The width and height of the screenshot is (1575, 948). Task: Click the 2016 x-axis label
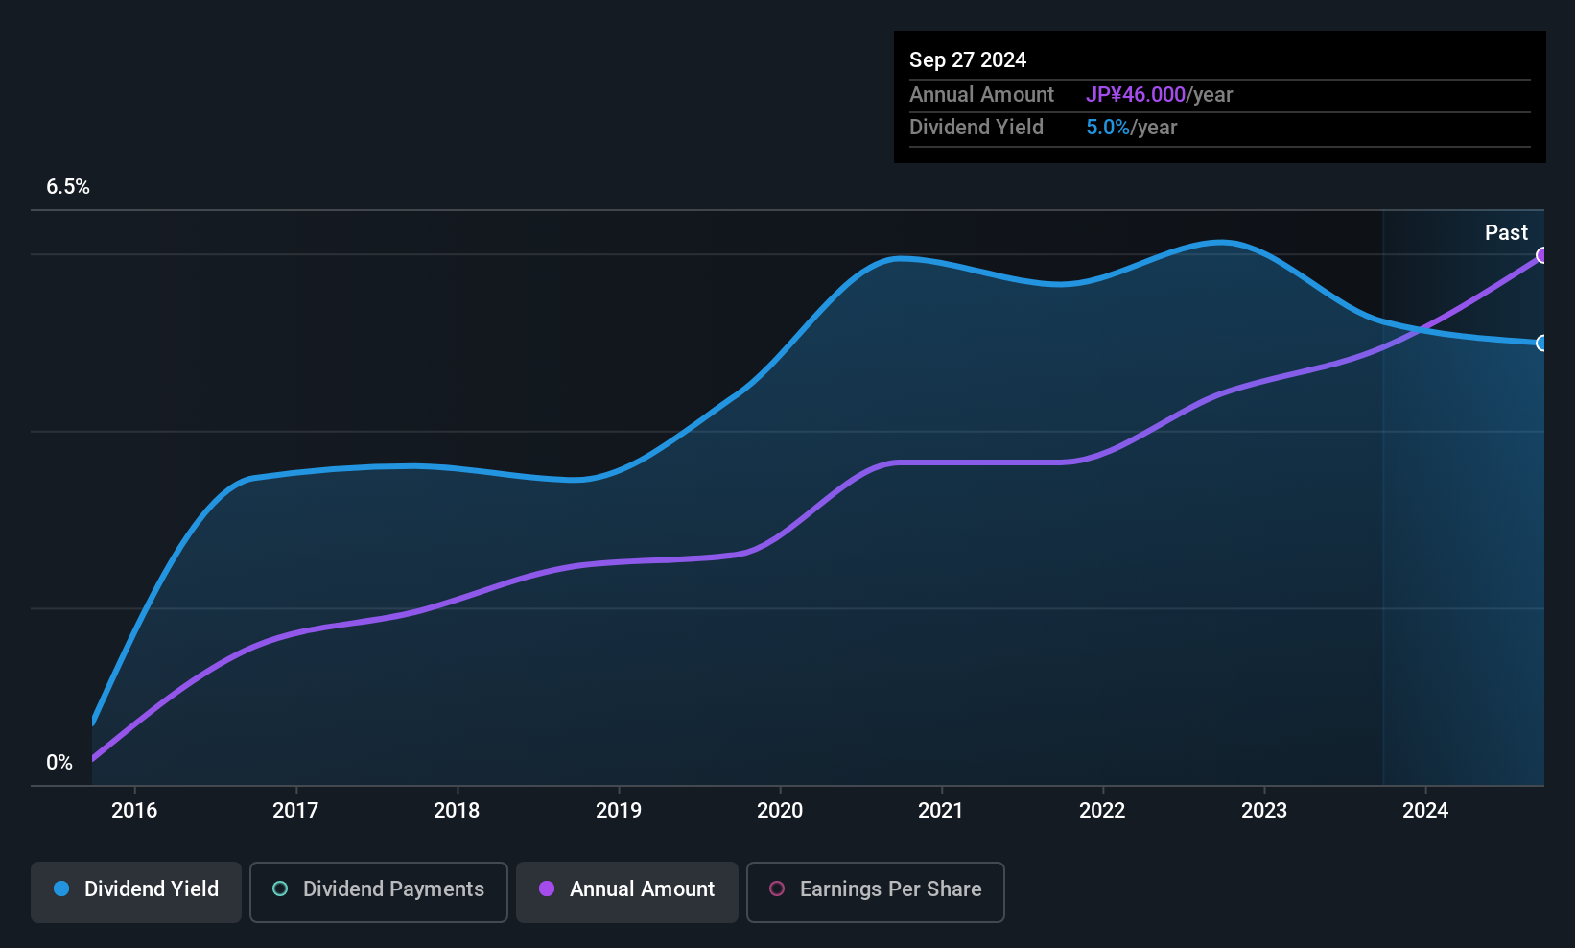tap(134, 810)
